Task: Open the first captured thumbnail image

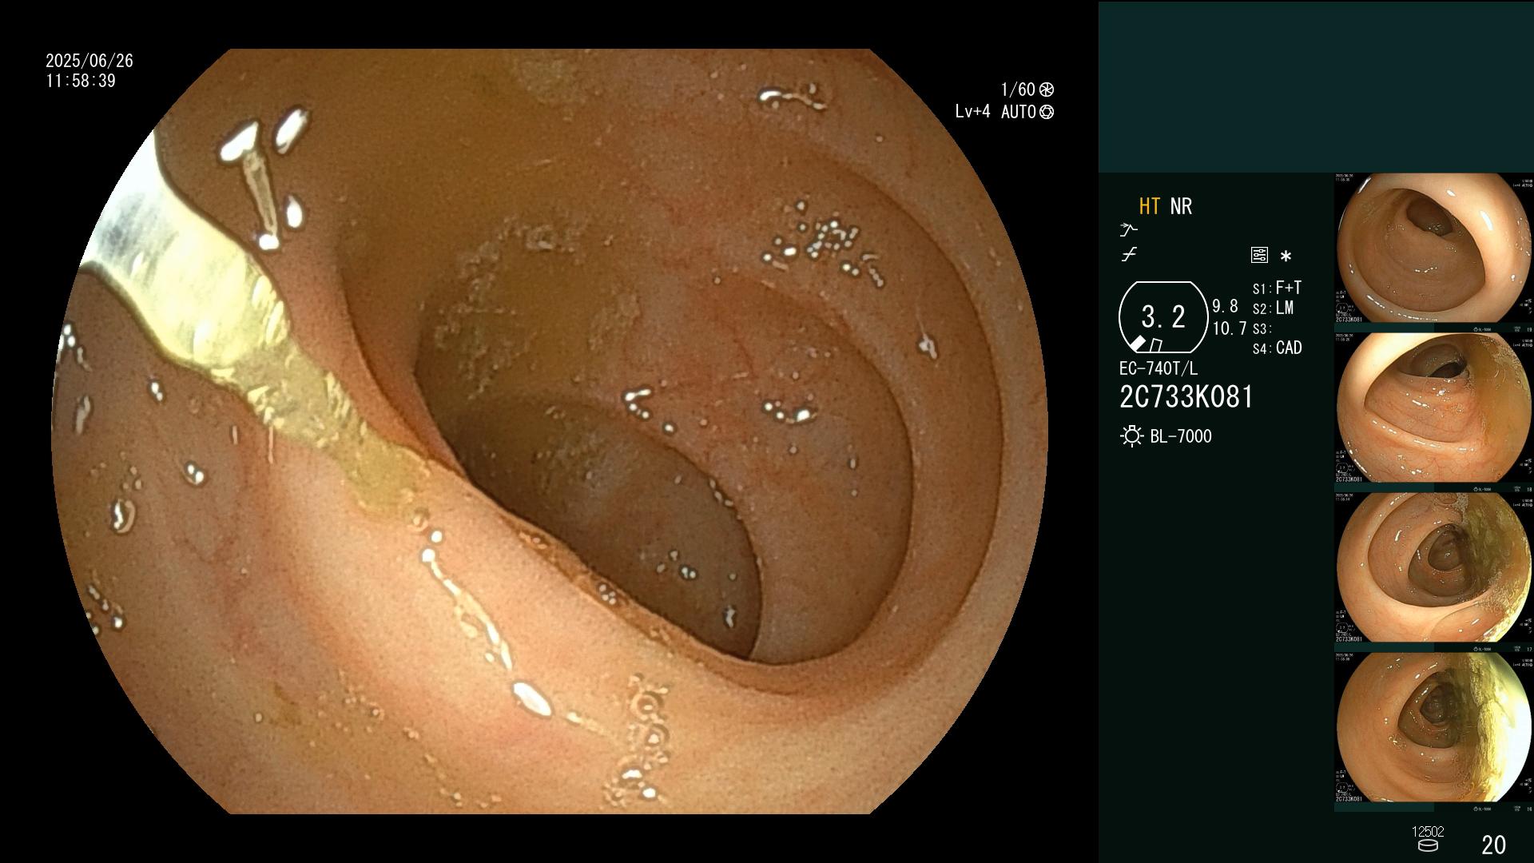Action: (1434, 248)
